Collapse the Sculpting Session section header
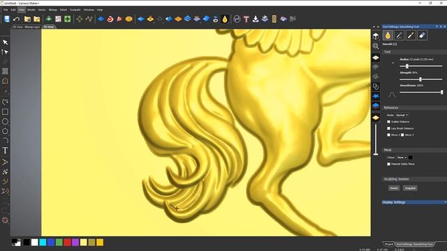Image resolution: width=447 pixels, height=251 pixels. [x=414, y=179]
